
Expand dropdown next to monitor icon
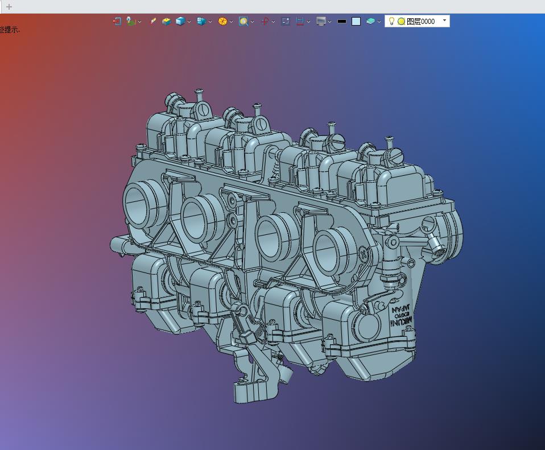click(x=329, y=22)
